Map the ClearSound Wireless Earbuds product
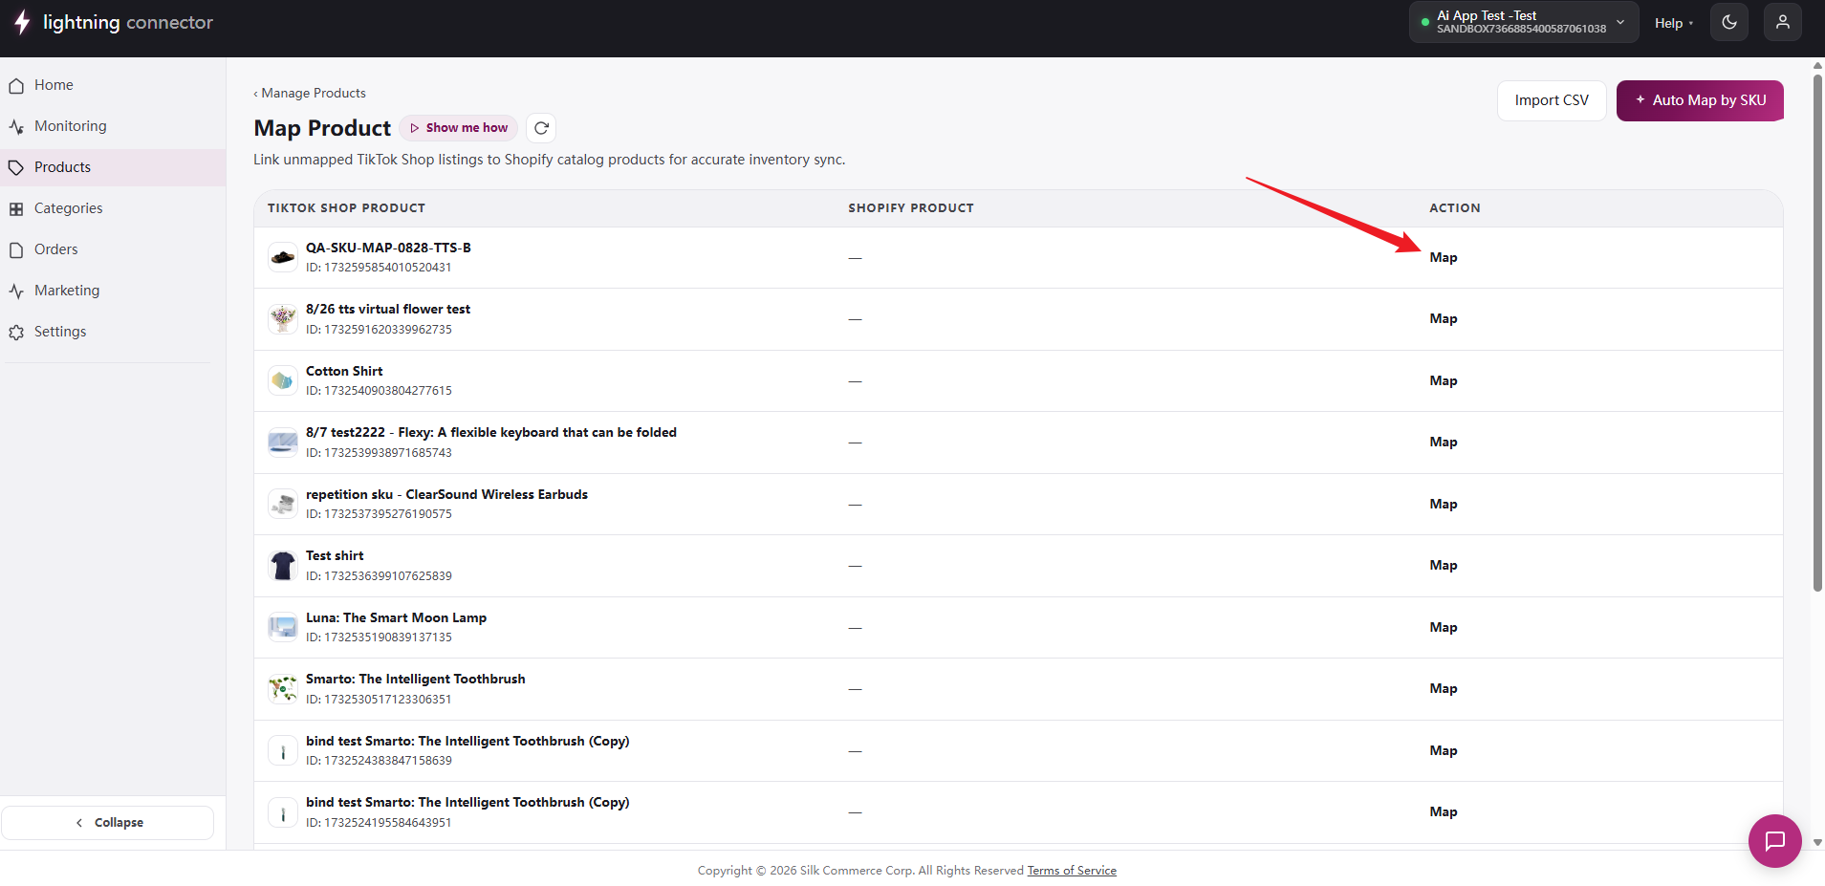The height and width of the screenshot is (886, 1825). point(1444,504)
